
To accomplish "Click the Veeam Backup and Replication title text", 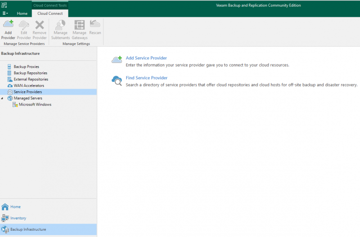I will [x=258, y=5].
